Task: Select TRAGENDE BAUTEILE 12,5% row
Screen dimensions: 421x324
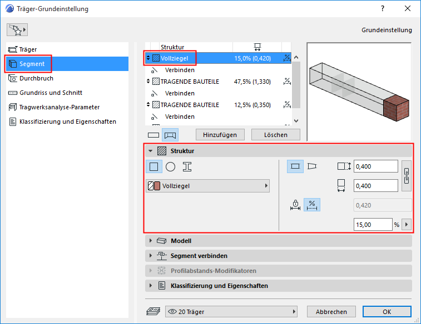Action: point(218,105)
